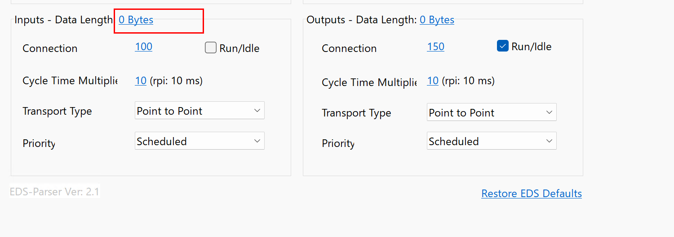Click the Inputs - Data Length group title
This screenshot has height=237, width=674.
point(63,20)
